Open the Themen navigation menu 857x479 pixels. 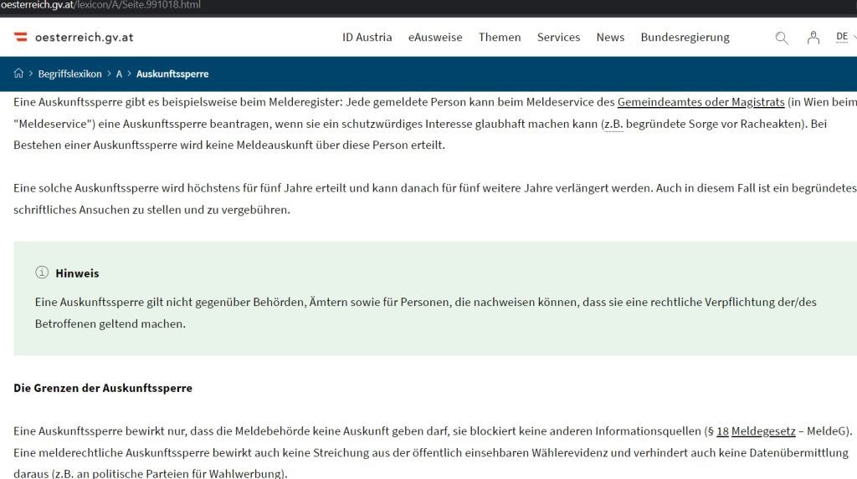click(x=500, y=38)
